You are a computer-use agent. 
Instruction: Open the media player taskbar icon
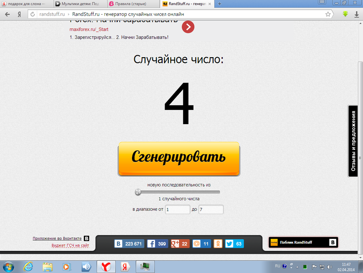tap(66, 267)
